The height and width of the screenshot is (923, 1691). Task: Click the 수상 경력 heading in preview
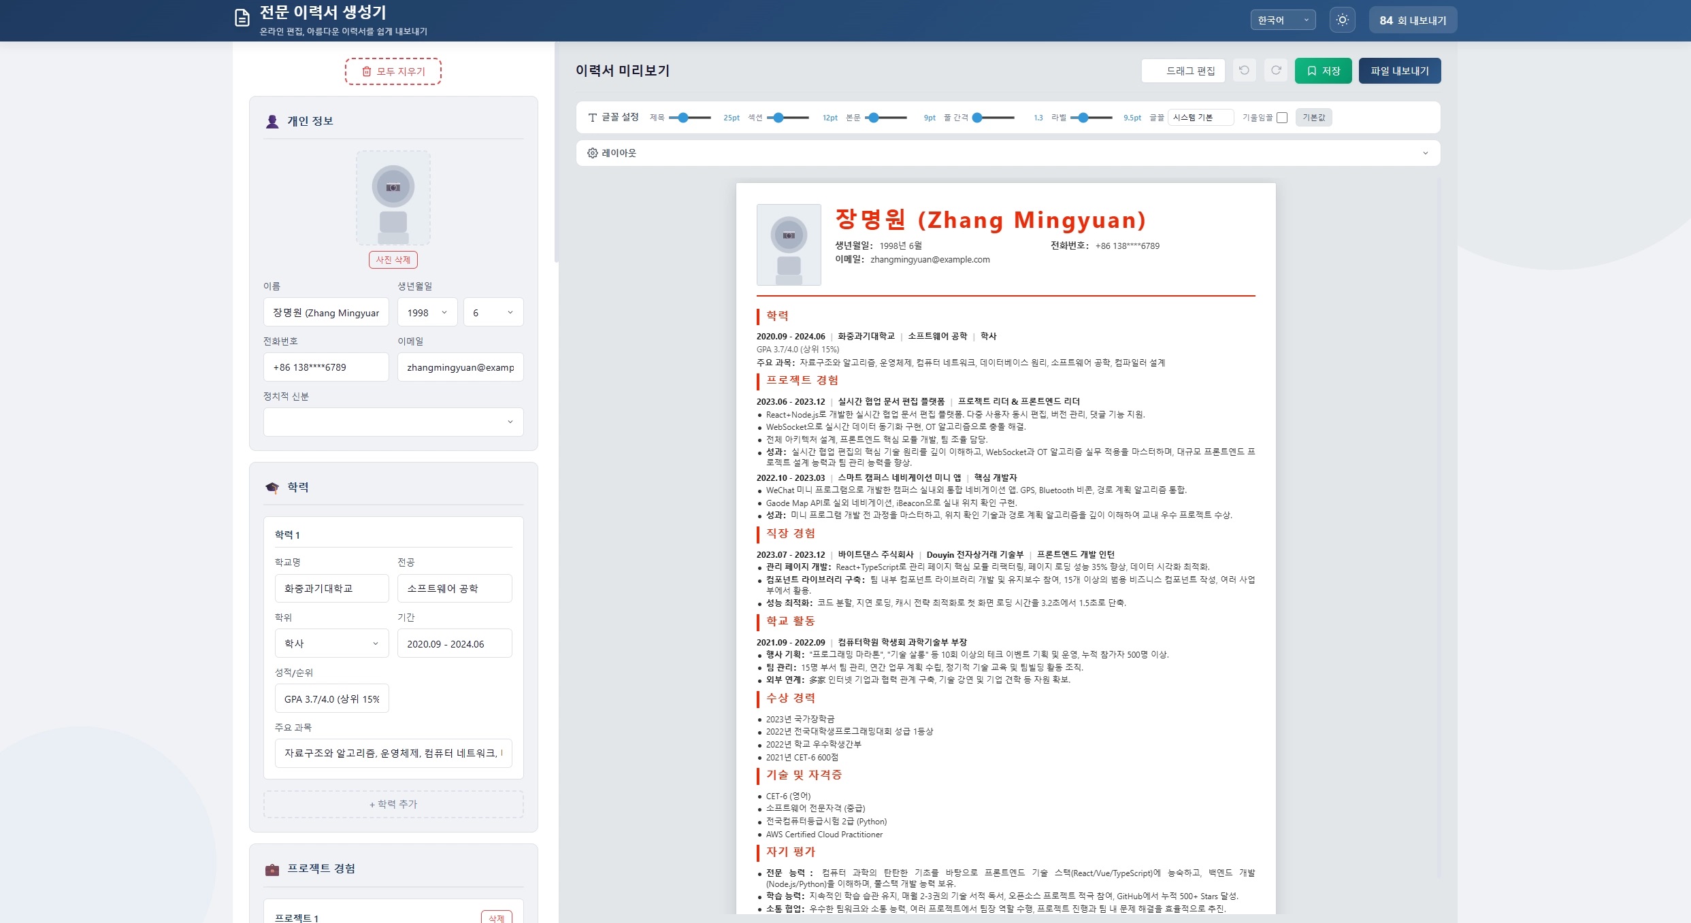(791, 698)
